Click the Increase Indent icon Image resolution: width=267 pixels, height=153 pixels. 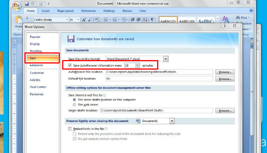138,20
